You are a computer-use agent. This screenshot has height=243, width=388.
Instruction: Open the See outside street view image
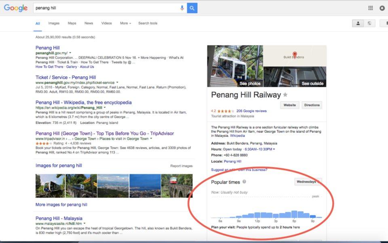pos(295,77)
